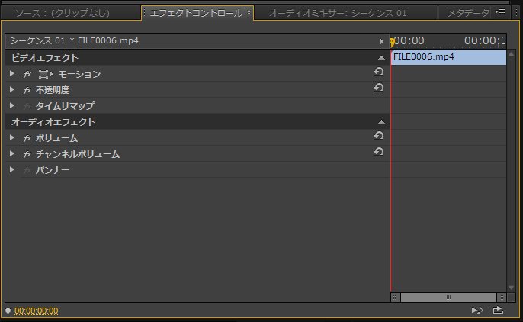Image resolution: width=523 pixels, height=322 pixels.
Task: Collapse the オーディオエフェクト section
Action: [381, 122]
